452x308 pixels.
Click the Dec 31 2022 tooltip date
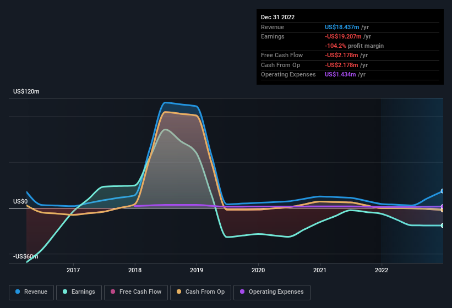click(x=278, y=17)
